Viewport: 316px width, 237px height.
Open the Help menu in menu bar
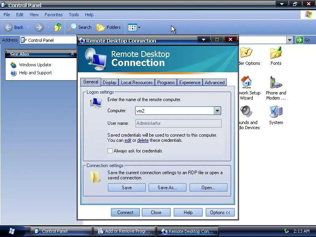[89, 15]
